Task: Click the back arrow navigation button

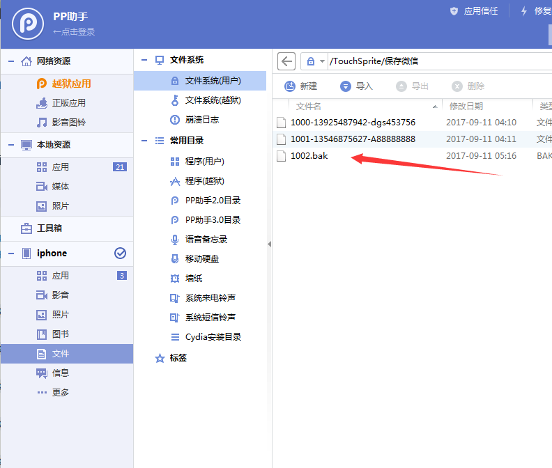Action: (286, 61)
